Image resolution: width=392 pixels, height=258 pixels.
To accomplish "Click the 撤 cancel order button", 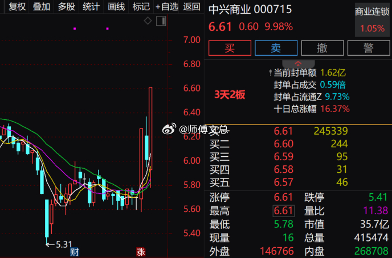I will tap(322, 48).
